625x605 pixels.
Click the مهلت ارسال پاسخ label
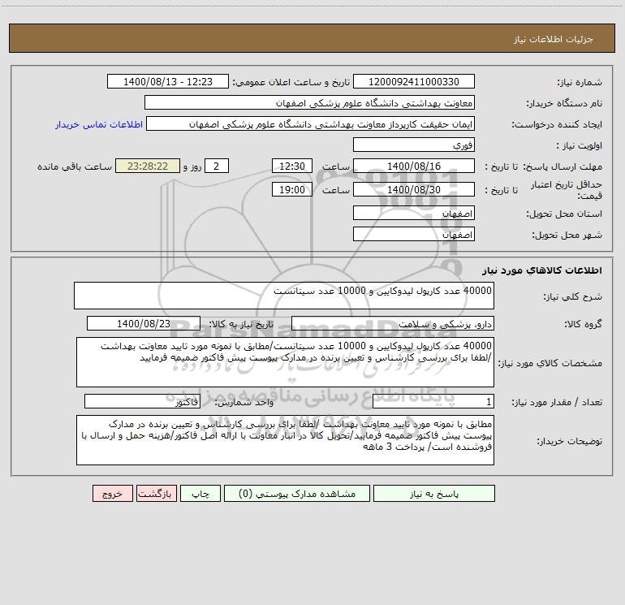(562, 166)
